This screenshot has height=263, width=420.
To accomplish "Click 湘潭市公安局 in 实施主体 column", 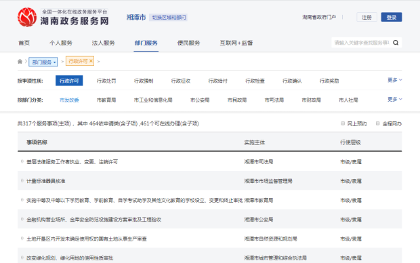I will coord(259,220).
